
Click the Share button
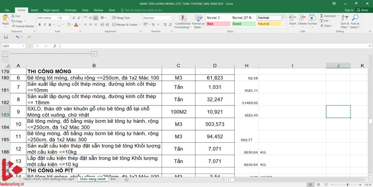[363, 10]
